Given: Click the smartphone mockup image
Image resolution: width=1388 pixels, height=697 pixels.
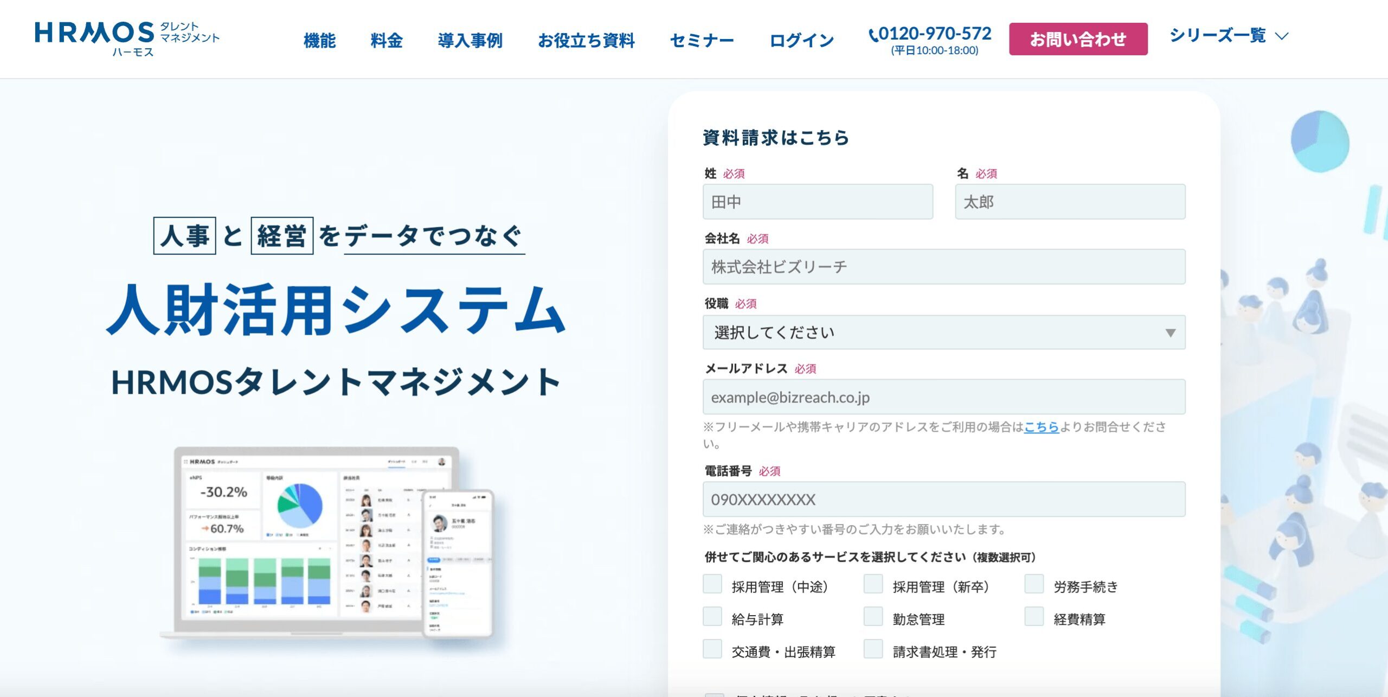Looking at the screenshot, I should [458, 564].
